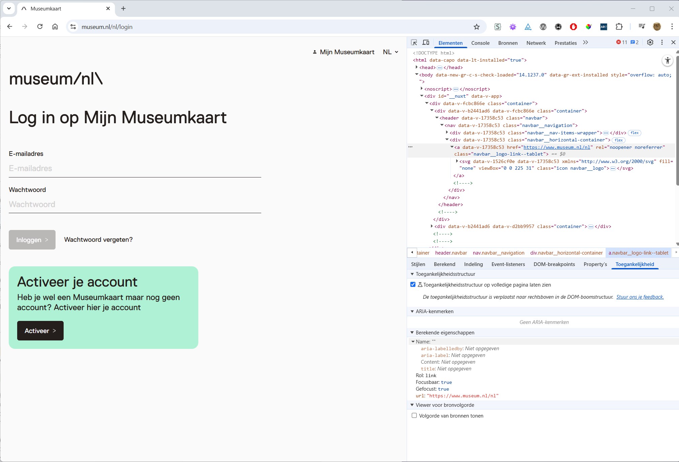
Task: Click the Inloggen button
Action: click(32, 240)
